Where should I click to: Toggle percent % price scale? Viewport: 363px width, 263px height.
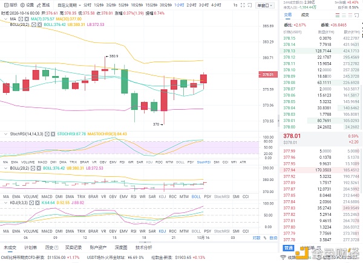(265, 238)
